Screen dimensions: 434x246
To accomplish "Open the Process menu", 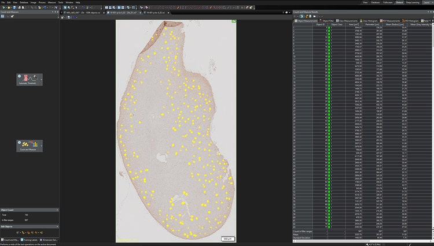I will click(x=42, y=2).
